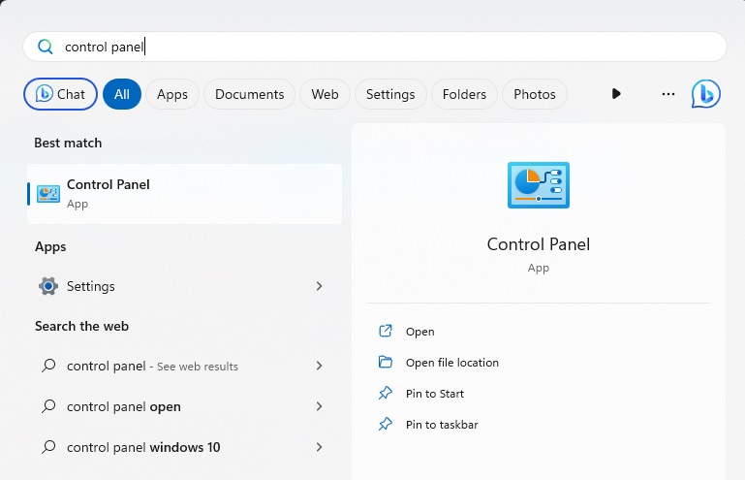Click the magnifier icon beside 'control panel windows 10'
Screen dimensions: 745x480
[x=48, y=447]
